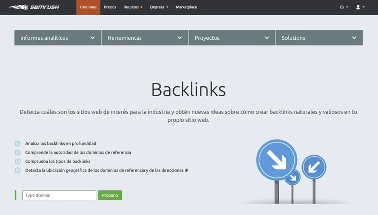378x215 pixels.
Task: Click text 'Comprende la autoridad de los dominios de referencia'
Action: pyautogui.click(x=78, y=152)
